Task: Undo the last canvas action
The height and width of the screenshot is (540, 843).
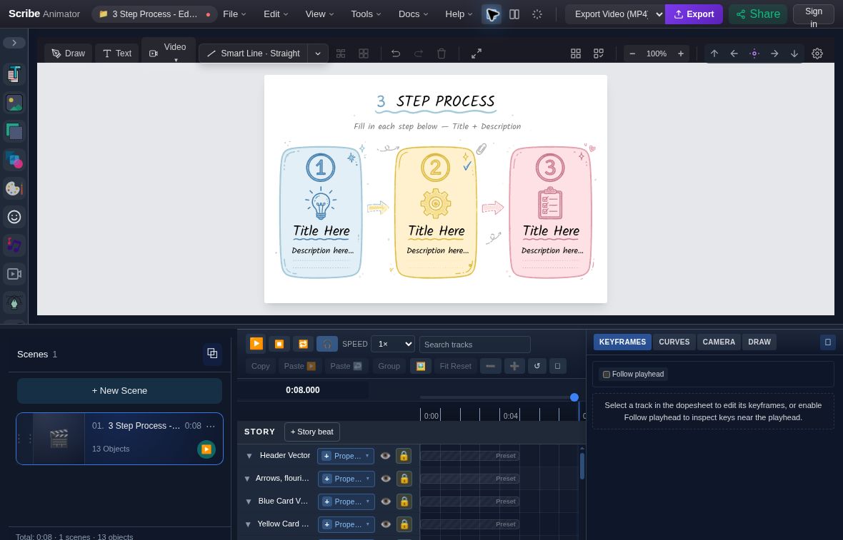Action: [396, 53]
